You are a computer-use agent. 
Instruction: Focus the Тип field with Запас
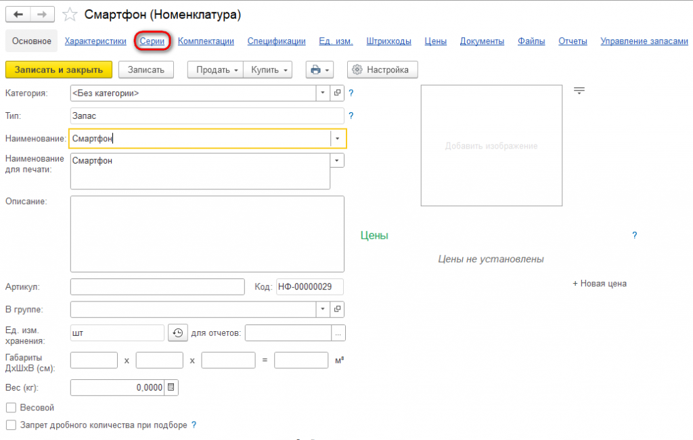coord(207,116)
